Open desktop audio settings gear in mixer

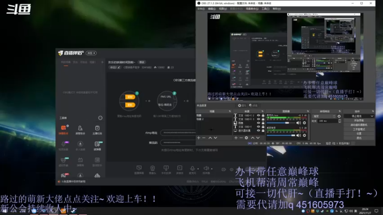[x=304, y=135]
